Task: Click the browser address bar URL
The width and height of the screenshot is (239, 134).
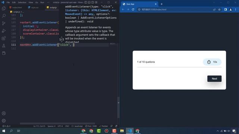Action: coord(154,9)
